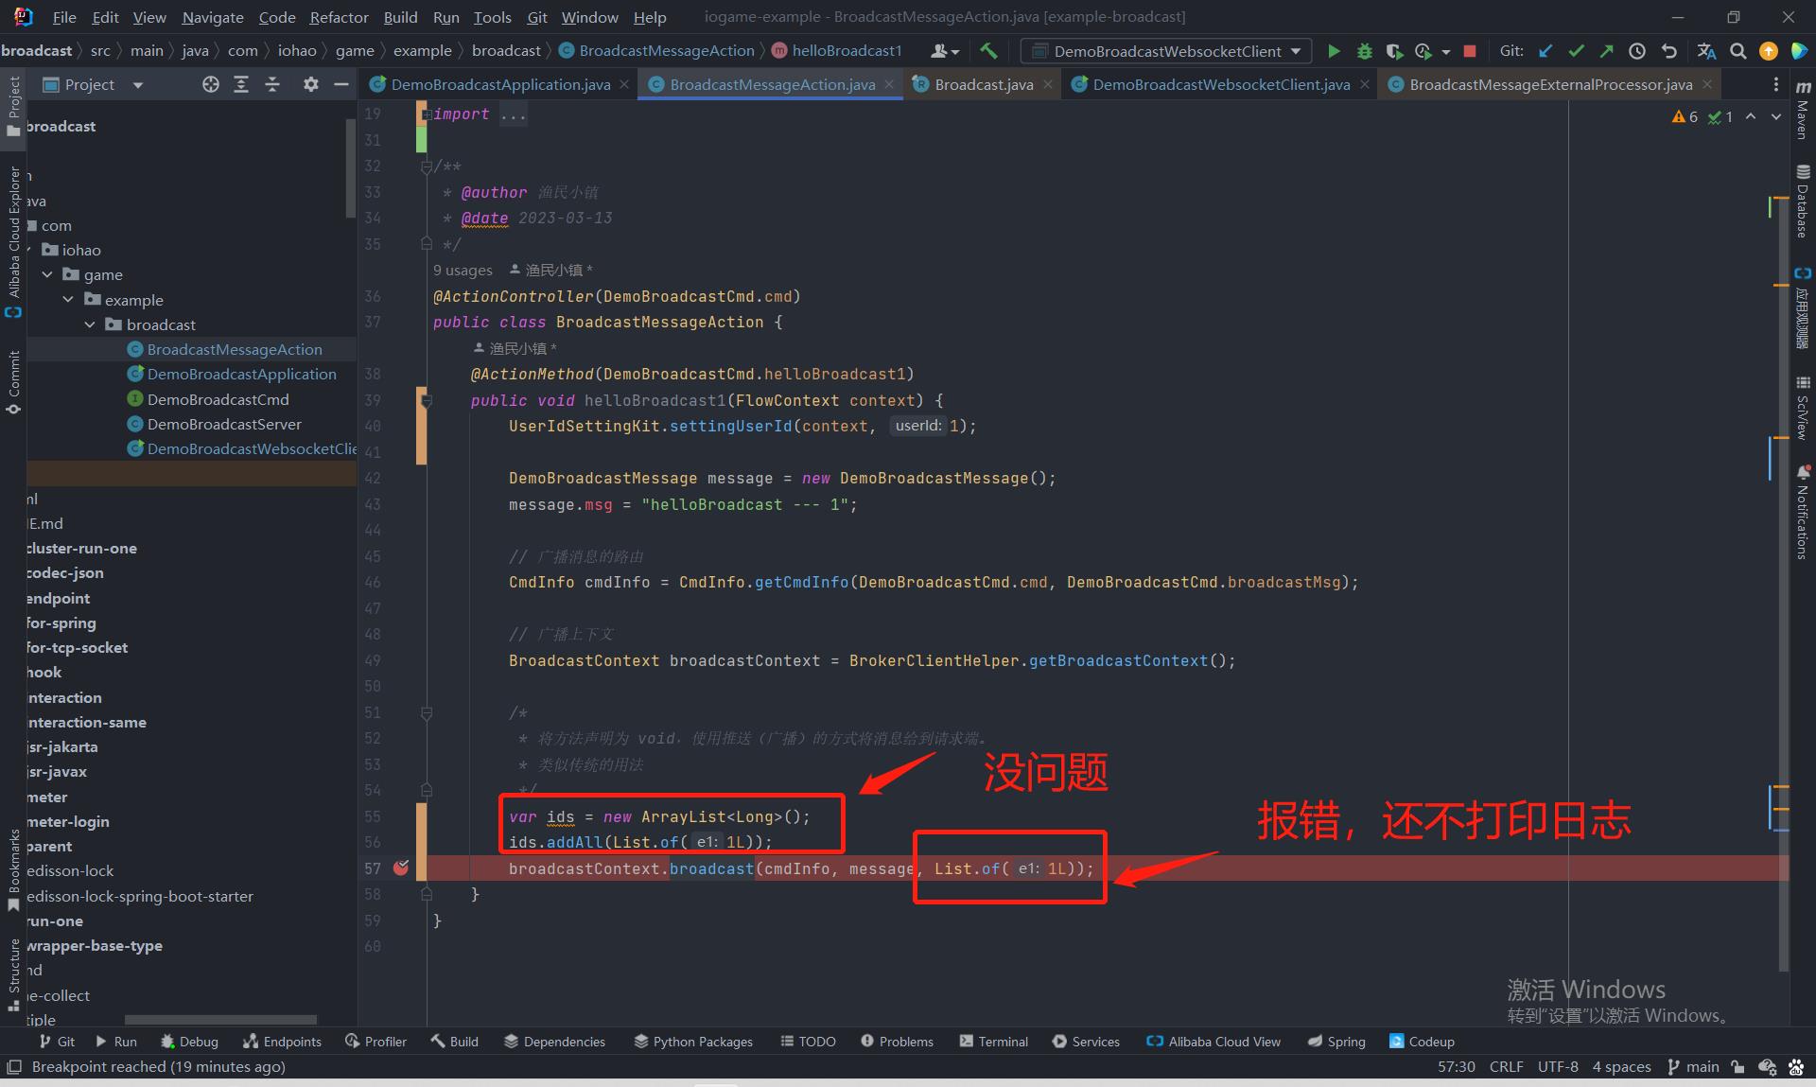
Task: Open Search Everywhere magnifier icon
Action: pyautogui.click(x=1737, y=51)
